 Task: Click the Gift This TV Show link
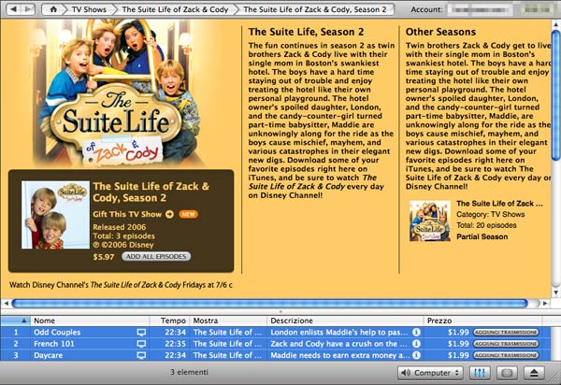click(x=127, y=214)
